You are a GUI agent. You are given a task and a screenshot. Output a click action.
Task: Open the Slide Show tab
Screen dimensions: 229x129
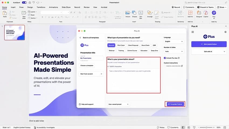click(x=66, y=7)
